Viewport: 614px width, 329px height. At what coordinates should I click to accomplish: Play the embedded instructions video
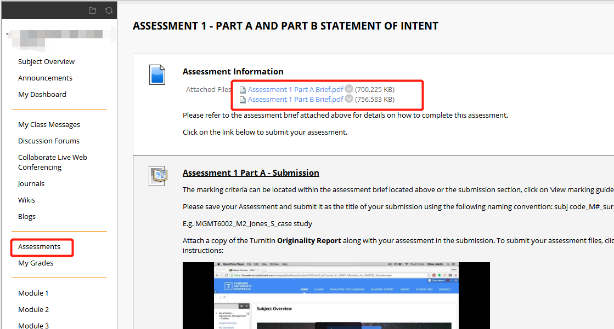(x=336, y=296)
